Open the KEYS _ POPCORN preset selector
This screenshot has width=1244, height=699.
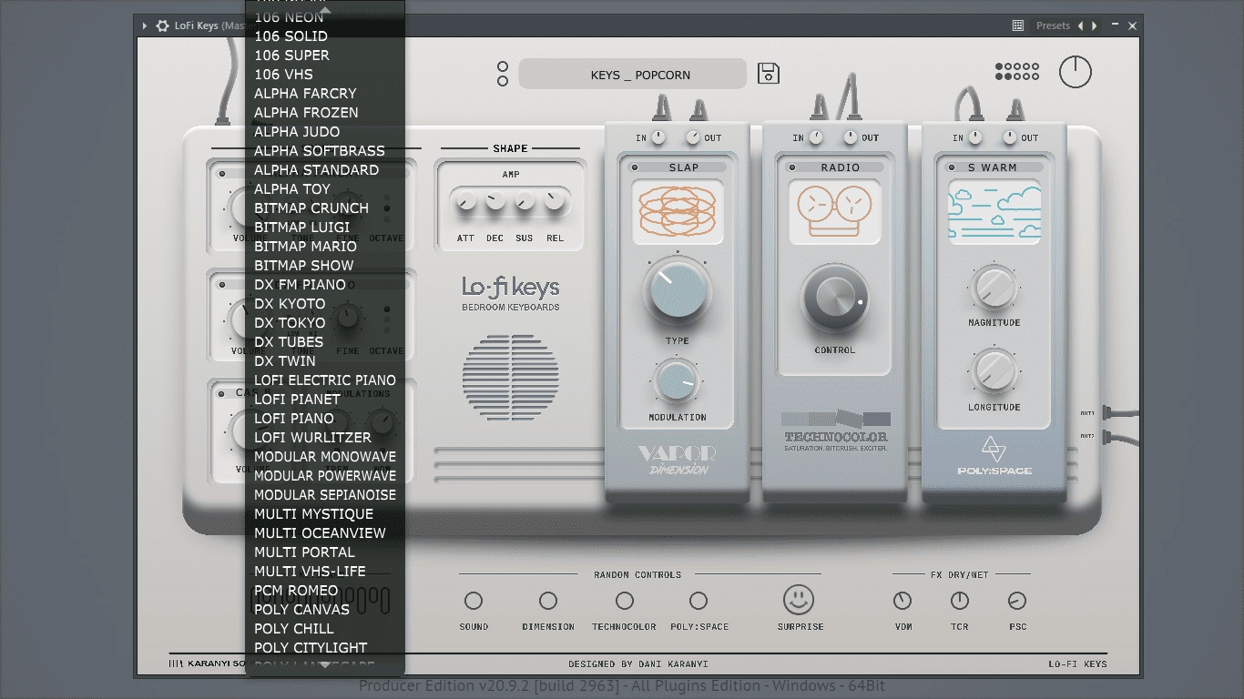point(633,75)
